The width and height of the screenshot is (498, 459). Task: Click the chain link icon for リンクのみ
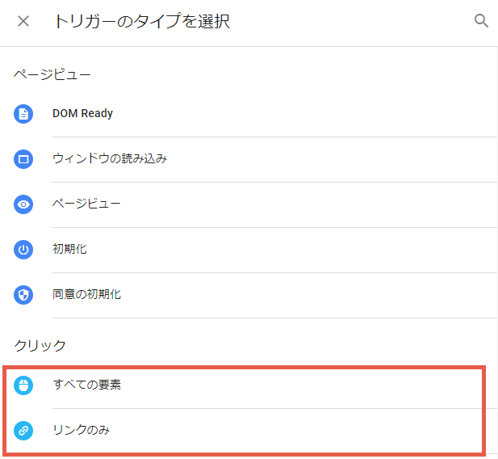click(x=23, y=431)
